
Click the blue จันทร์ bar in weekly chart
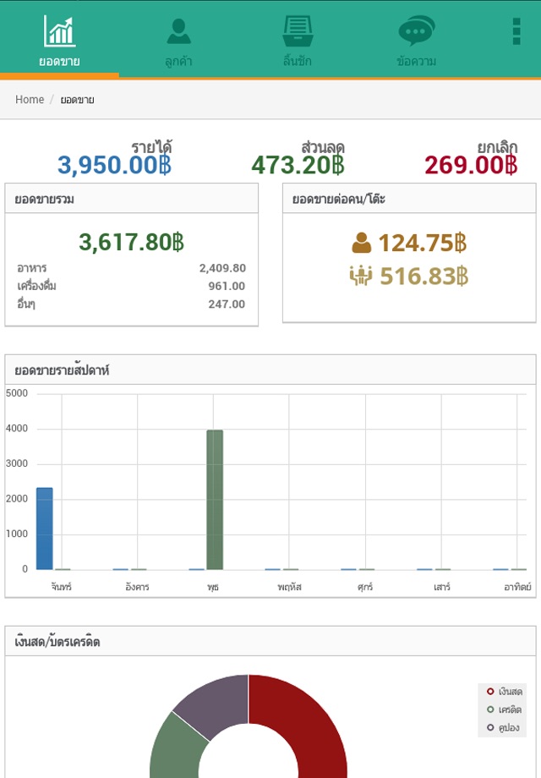(45, 529)
